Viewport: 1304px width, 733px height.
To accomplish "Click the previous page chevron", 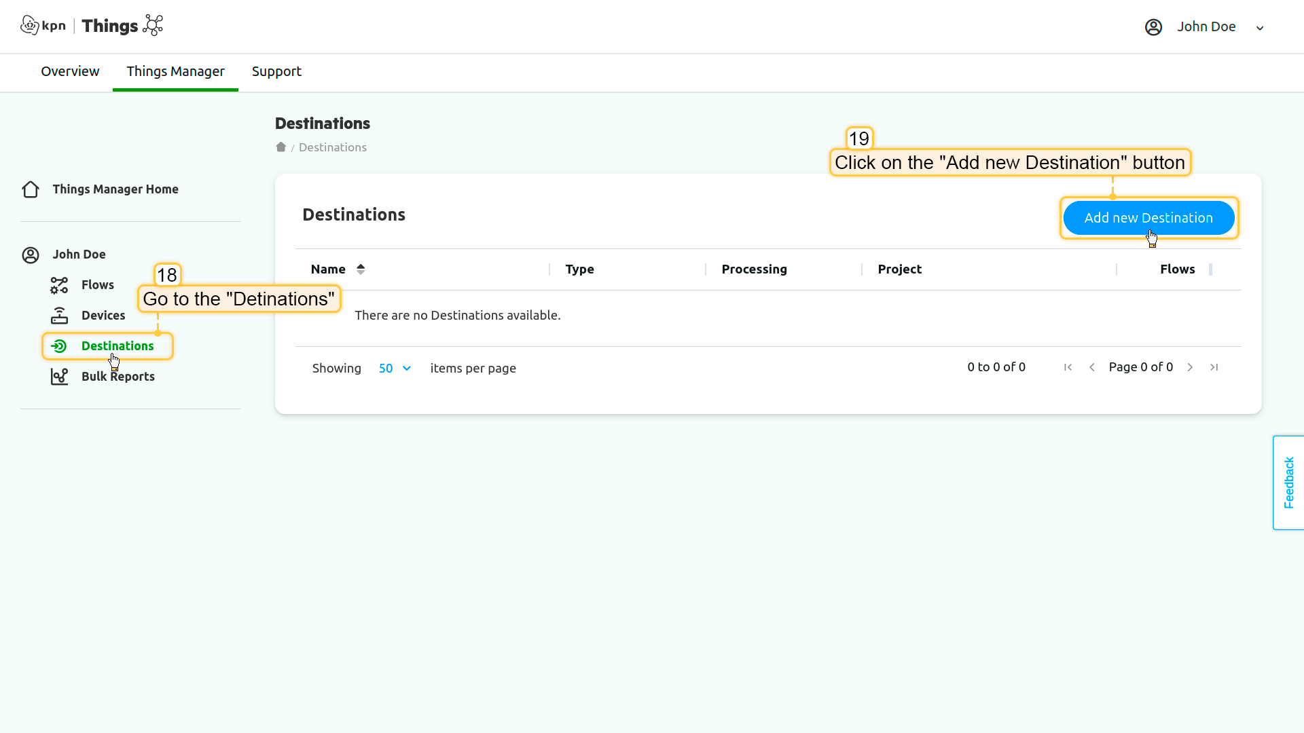I will coord(1092,367).
